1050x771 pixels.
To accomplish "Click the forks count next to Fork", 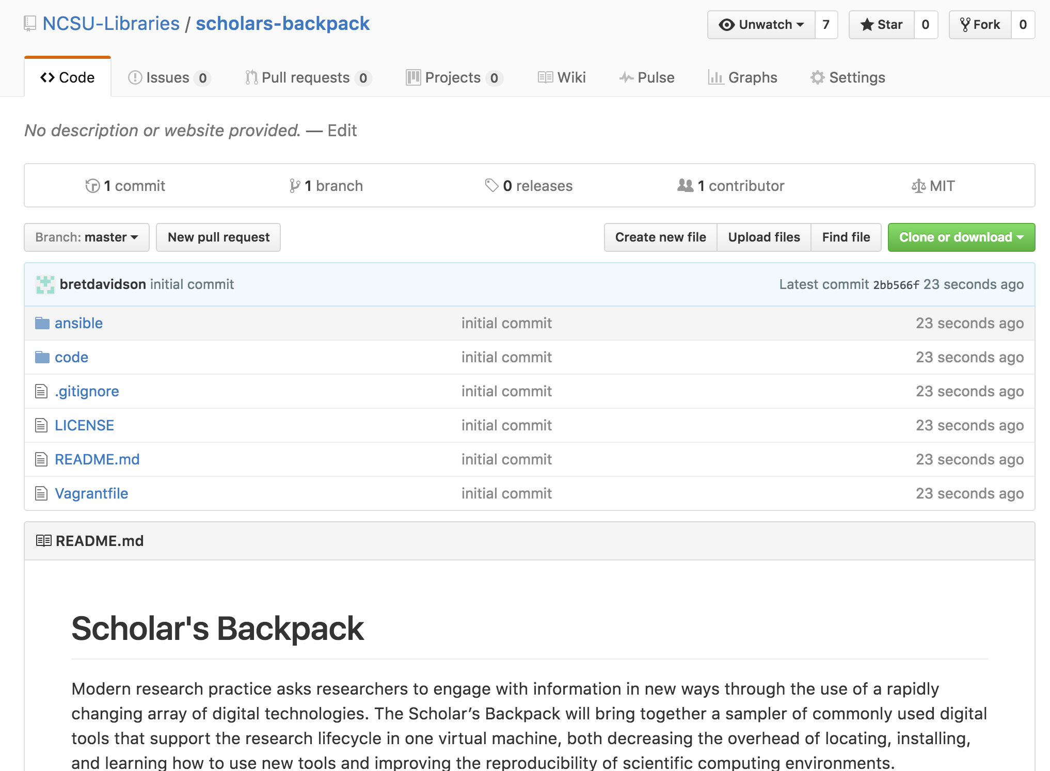I will point(1023,25).
